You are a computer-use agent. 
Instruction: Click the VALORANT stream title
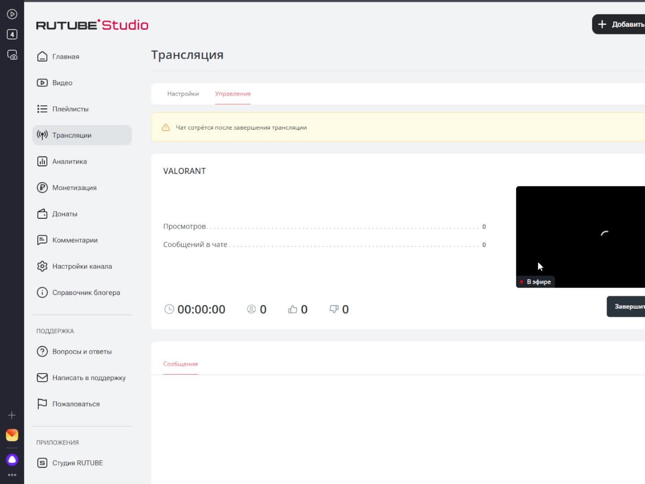[185, 171]
